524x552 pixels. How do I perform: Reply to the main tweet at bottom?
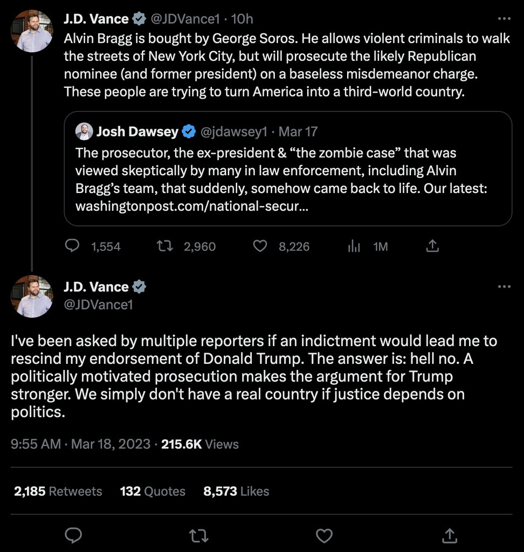tap(73, 535)
